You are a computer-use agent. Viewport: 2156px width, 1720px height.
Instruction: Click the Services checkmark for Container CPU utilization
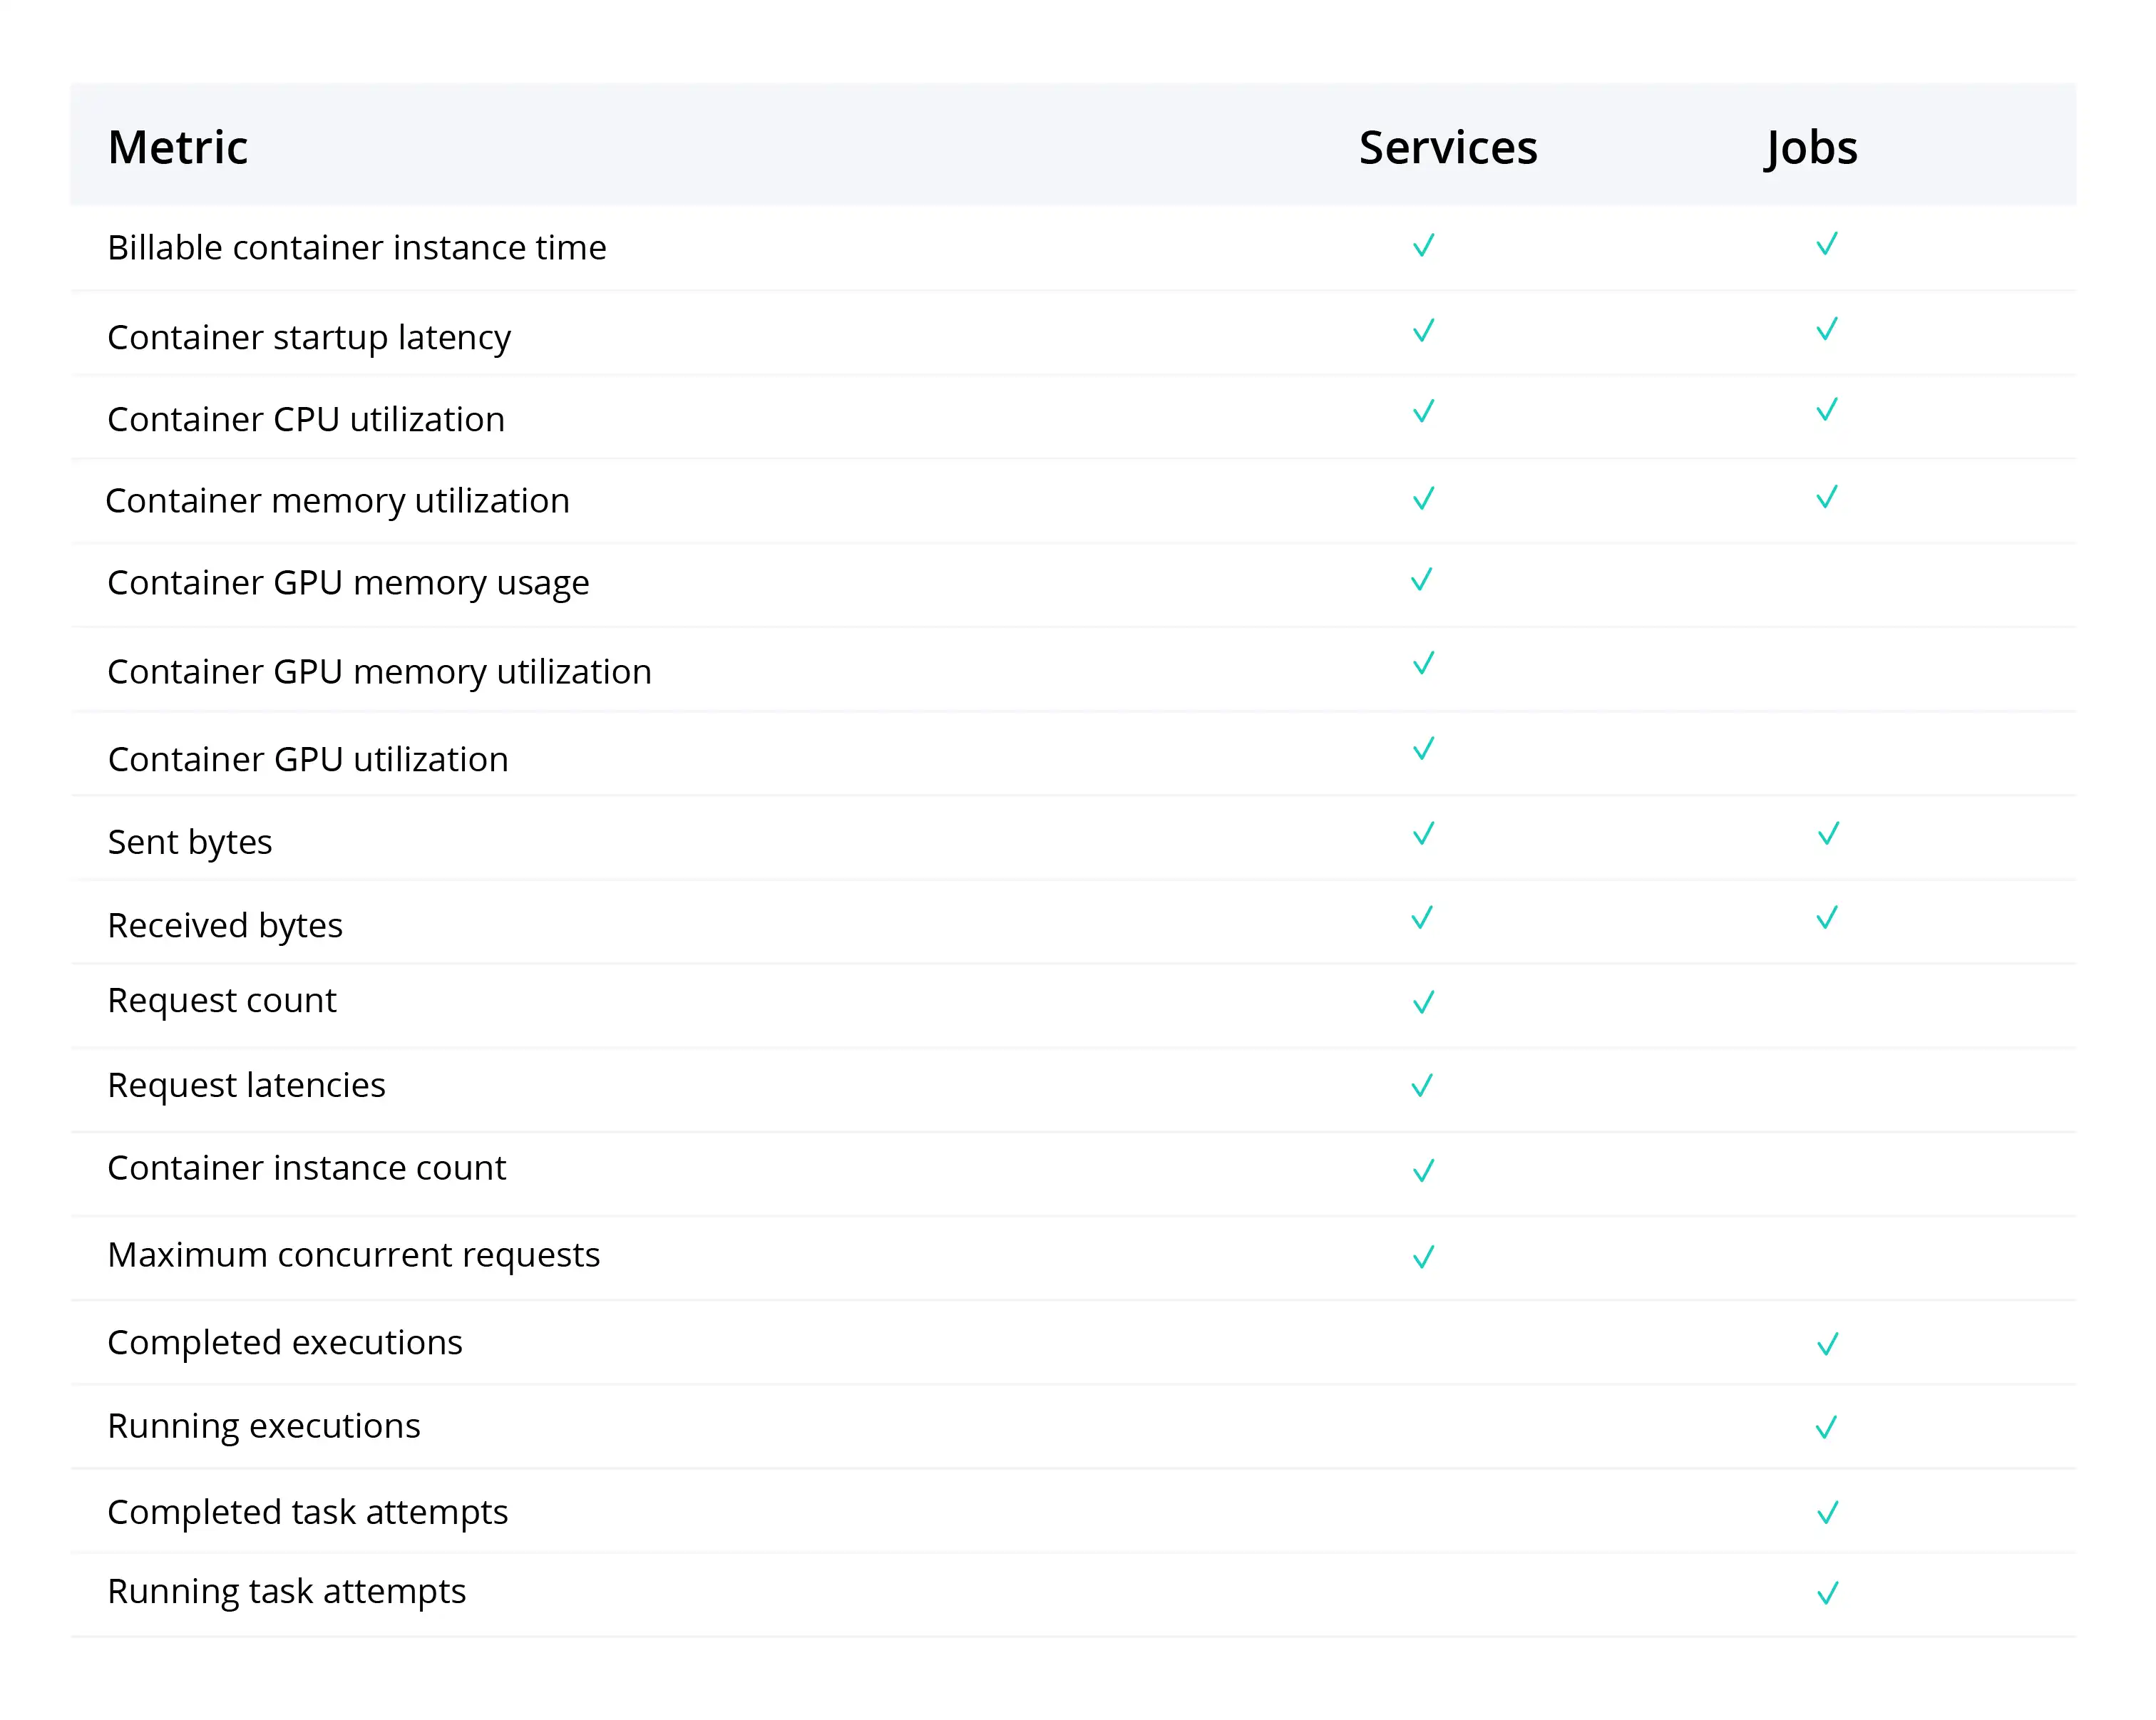click(x=1424, y=411)
